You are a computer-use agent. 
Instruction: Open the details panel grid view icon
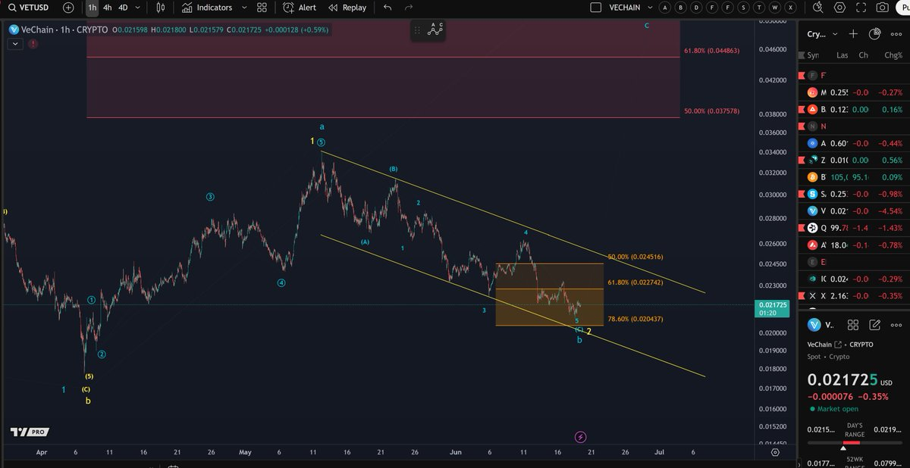(853, 325)
